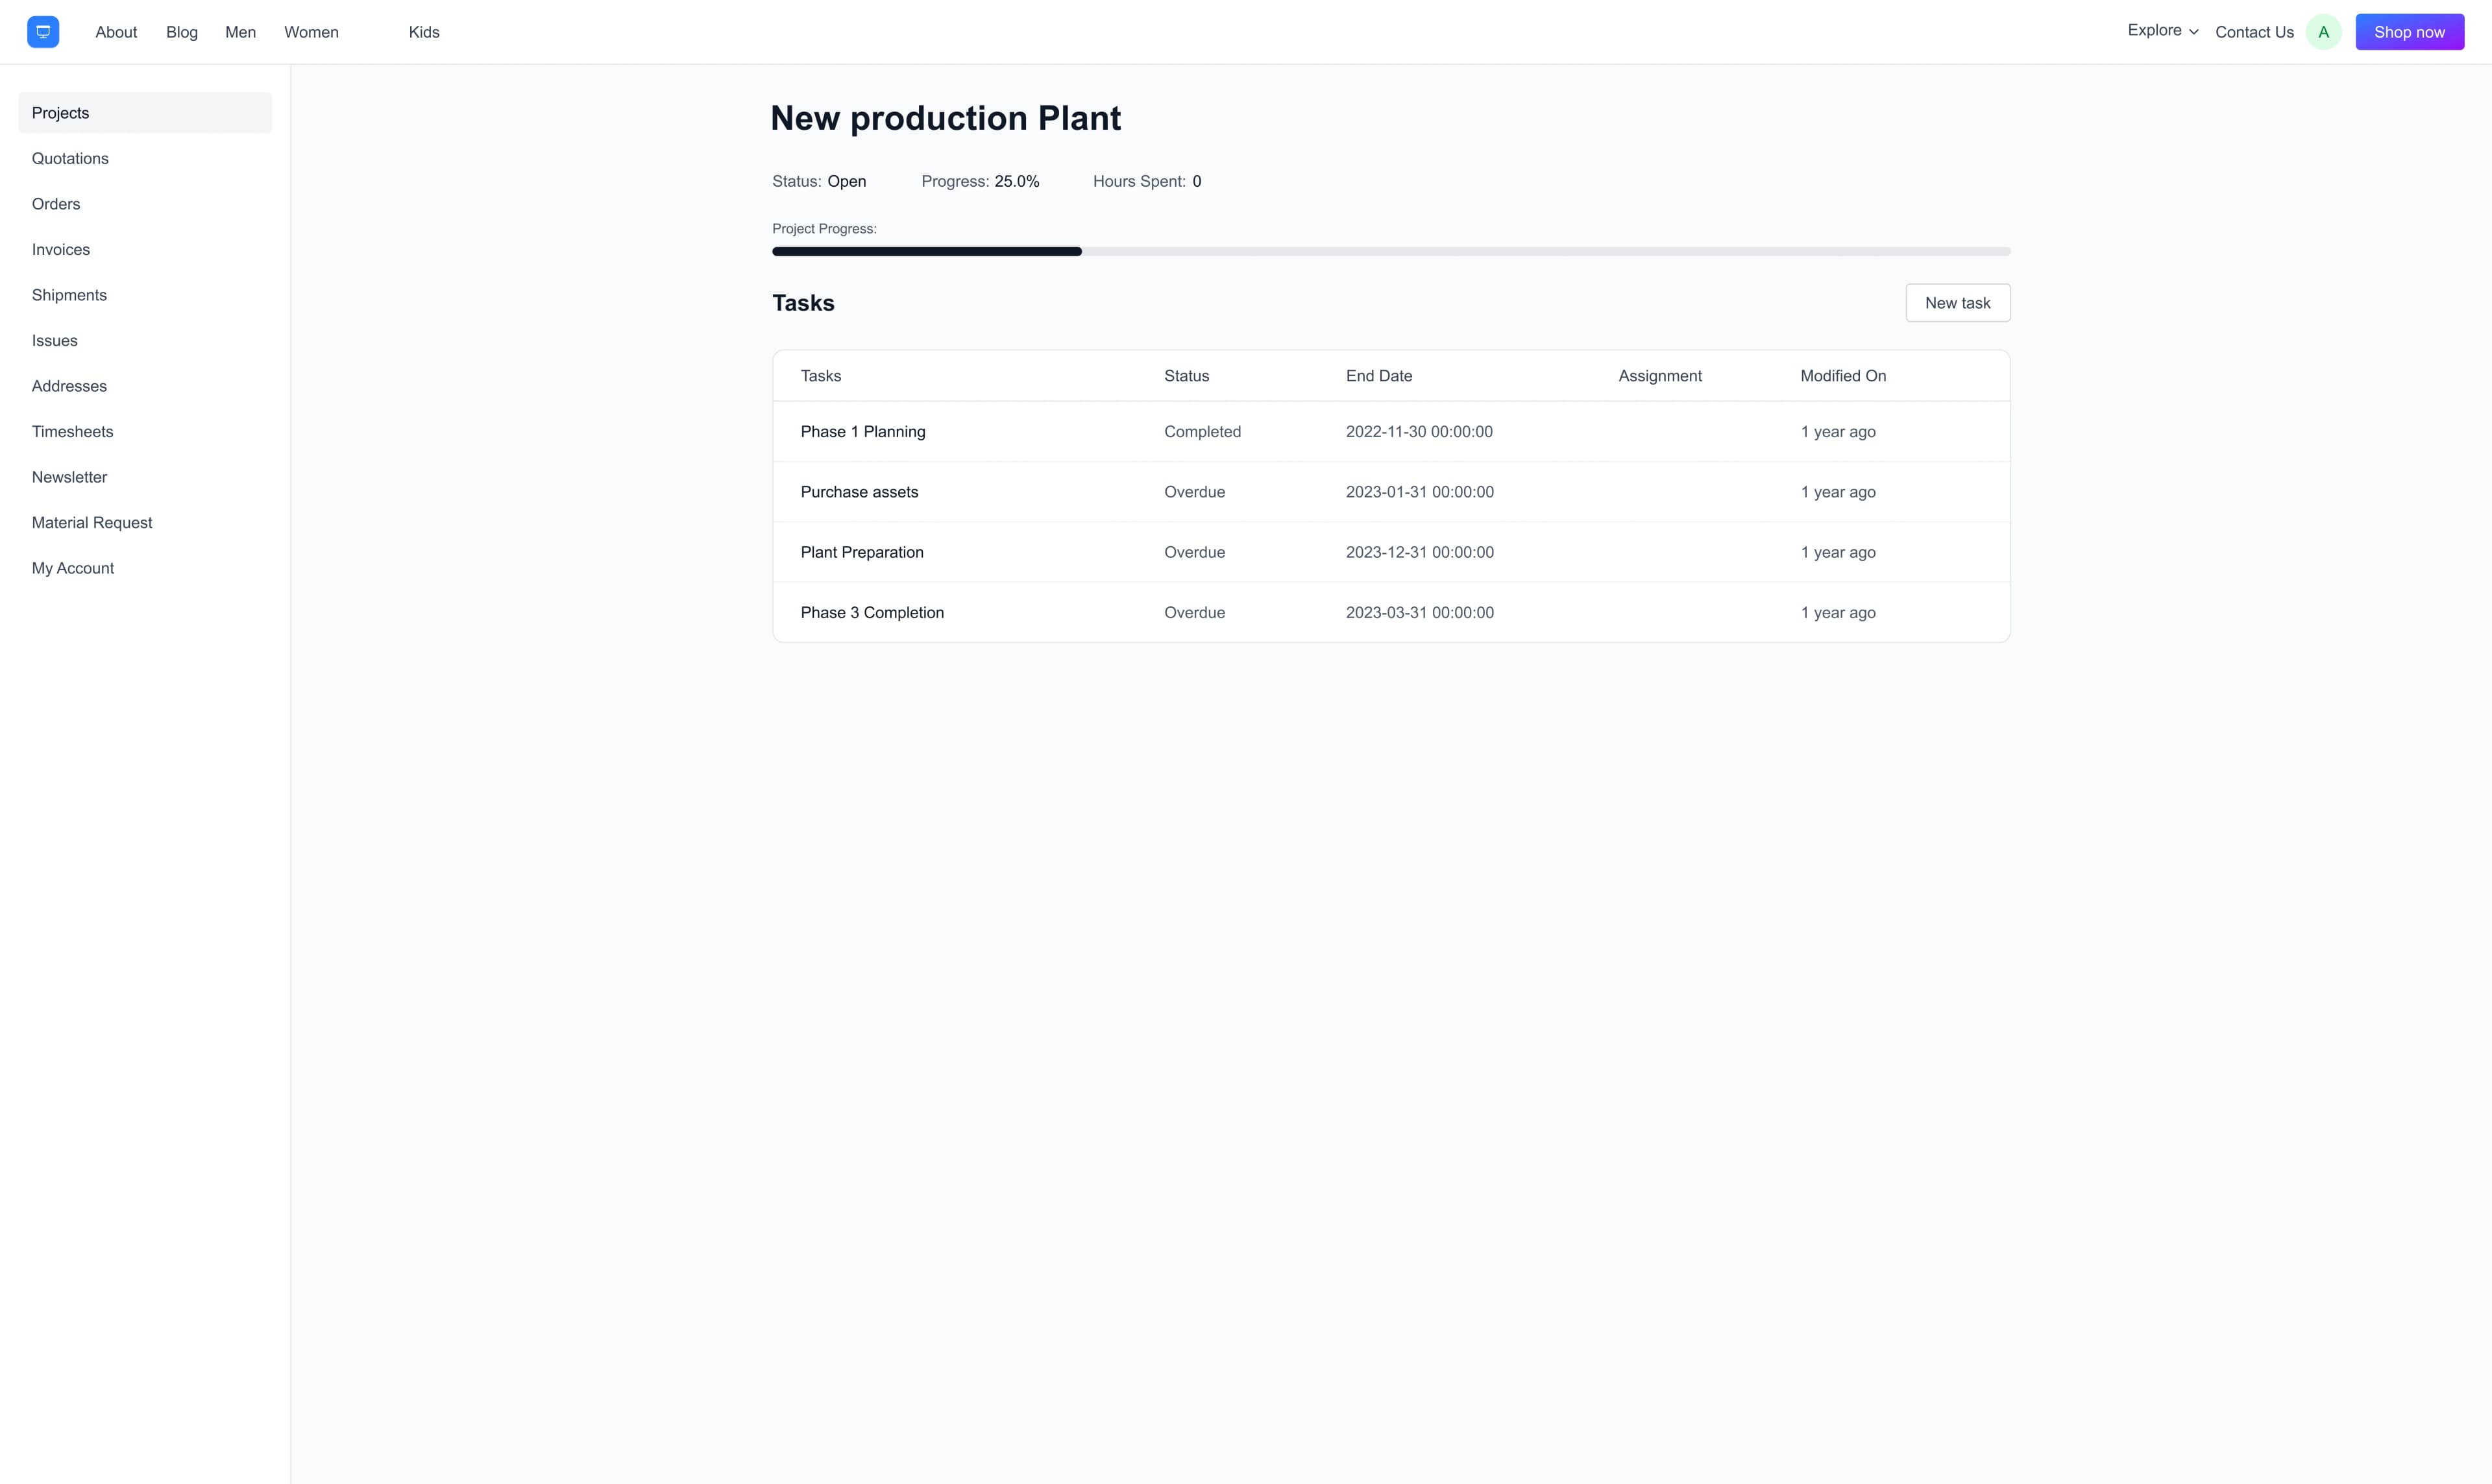Go to My Account settings

(x=72, y=567)
